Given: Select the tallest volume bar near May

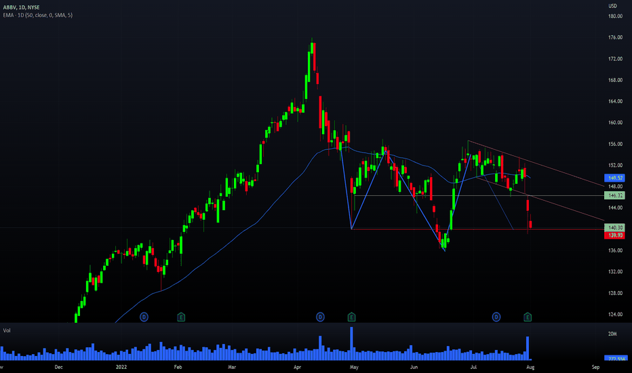Looking at the screenshot, I should pos(351,343).
